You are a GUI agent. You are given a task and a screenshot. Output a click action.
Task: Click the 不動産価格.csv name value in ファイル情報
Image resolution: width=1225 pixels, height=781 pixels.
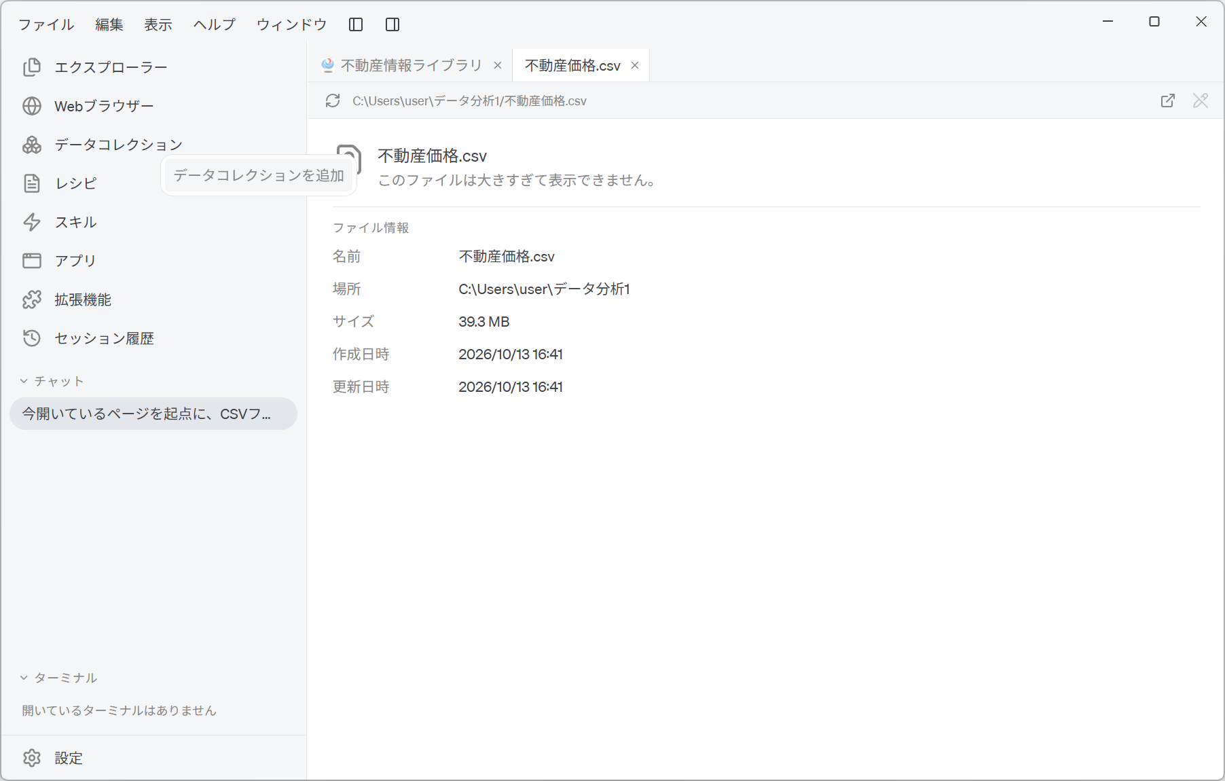pyautogui.click(x=507, y=257)
